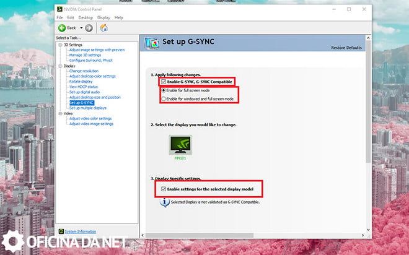Click the Video category label

[68, 113]
